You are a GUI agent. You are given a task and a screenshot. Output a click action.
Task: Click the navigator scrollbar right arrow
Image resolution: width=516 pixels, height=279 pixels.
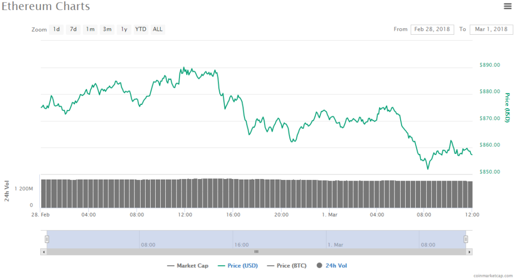click(x=470, y=252)
